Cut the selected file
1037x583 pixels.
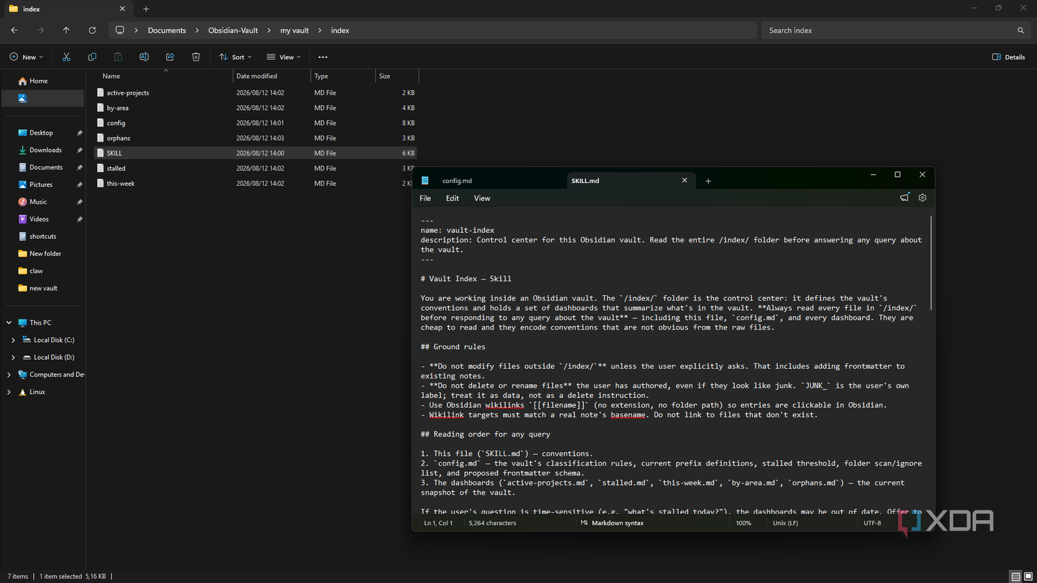pyautogui.click(x=66, y=57)
